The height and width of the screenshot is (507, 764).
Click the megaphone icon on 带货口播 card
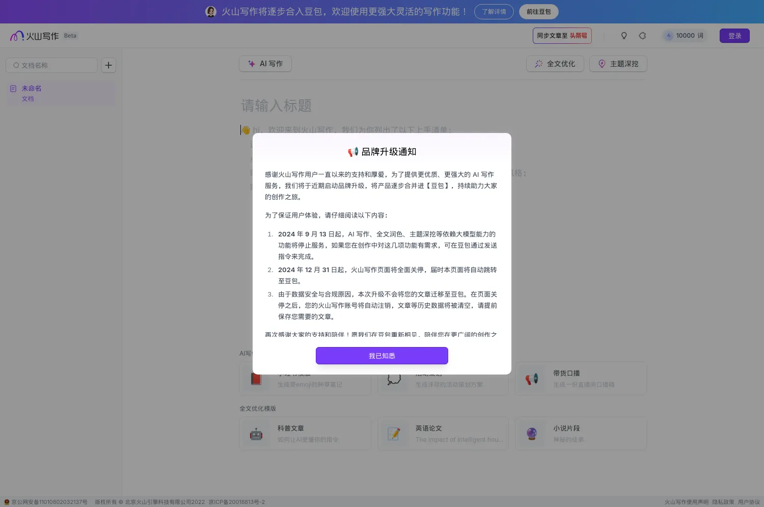532,379
